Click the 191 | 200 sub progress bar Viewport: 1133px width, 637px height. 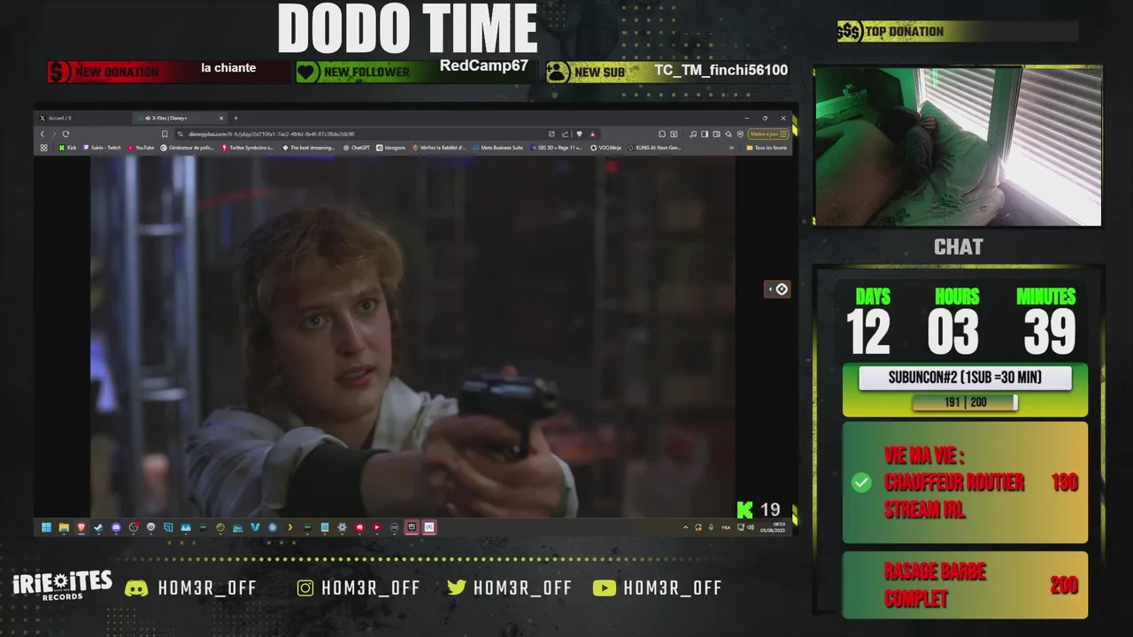(x=965, y=403)
